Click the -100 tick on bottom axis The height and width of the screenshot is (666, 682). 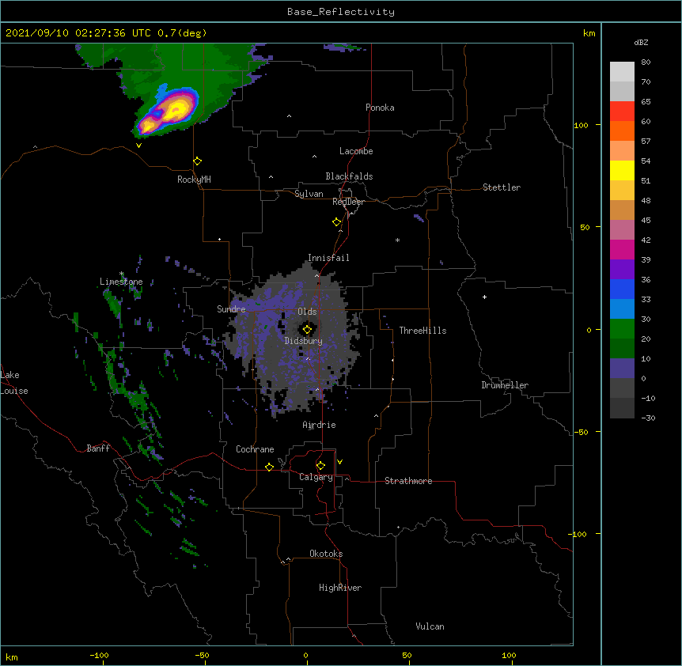pos(99,655)
